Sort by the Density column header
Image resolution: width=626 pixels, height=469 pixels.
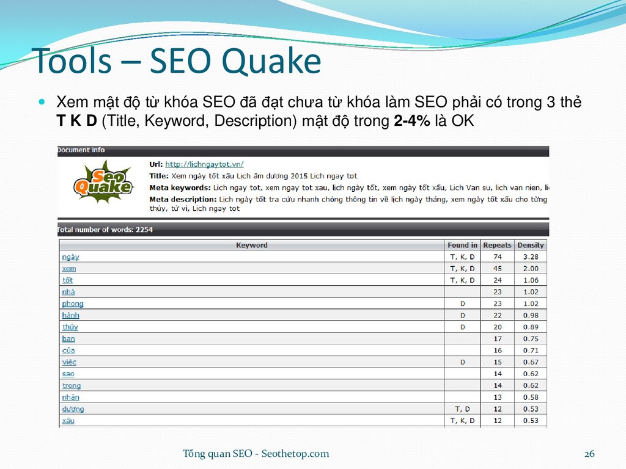[x=531, y=245]
